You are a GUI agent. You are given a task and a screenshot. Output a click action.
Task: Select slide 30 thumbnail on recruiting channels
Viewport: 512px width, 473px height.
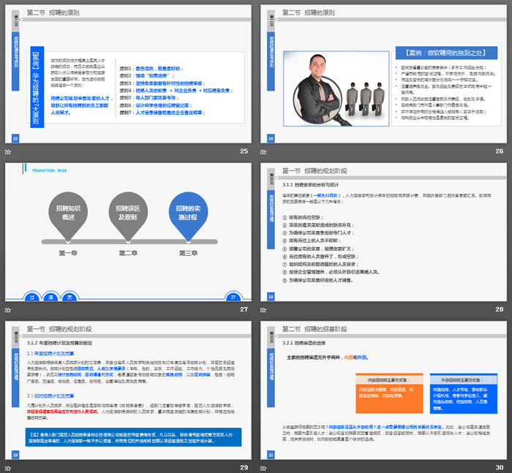point(383,390)
